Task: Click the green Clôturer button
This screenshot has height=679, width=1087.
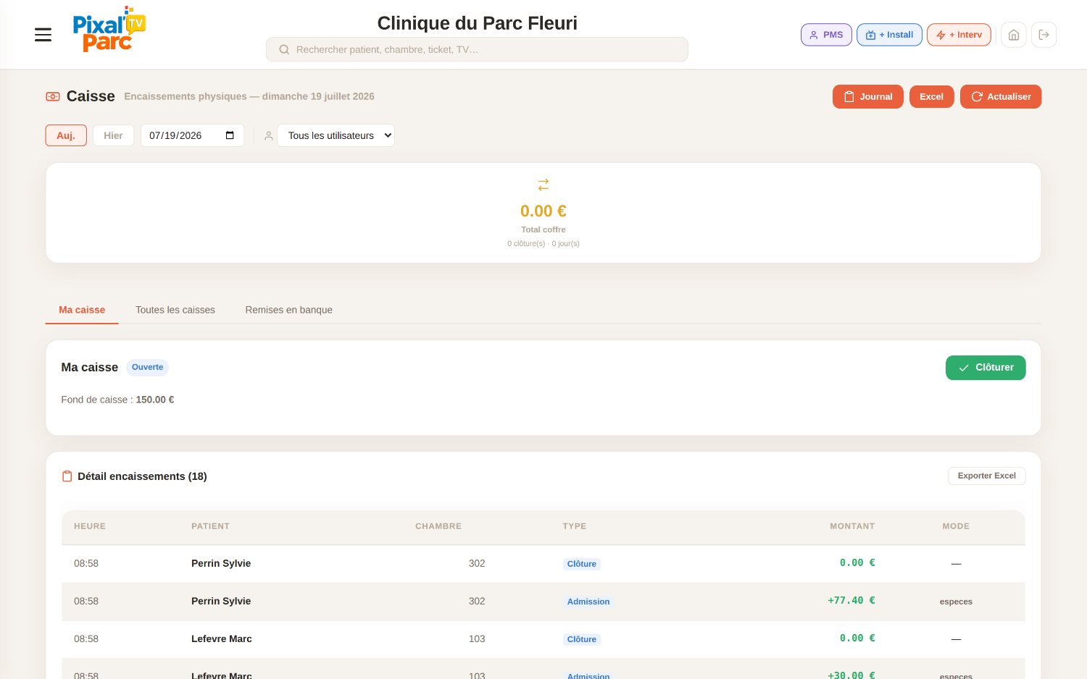Action: (986, 368)
